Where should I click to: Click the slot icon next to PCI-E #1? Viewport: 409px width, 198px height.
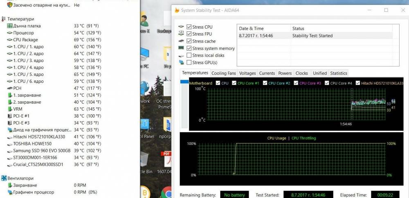coord(10,116)
